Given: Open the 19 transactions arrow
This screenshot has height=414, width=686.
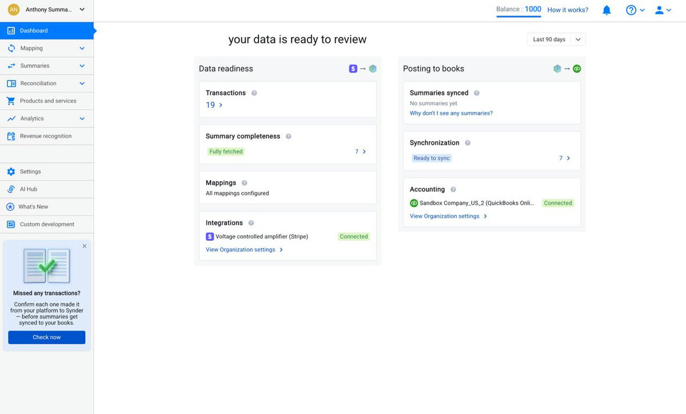Looking at the screenshot, I should (221, 105).
